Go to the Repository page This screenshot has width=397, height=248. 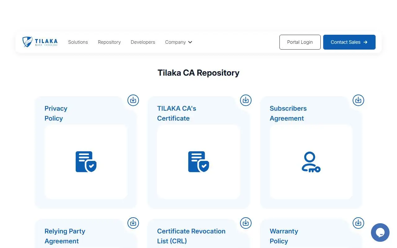click(x=109, y=42)
